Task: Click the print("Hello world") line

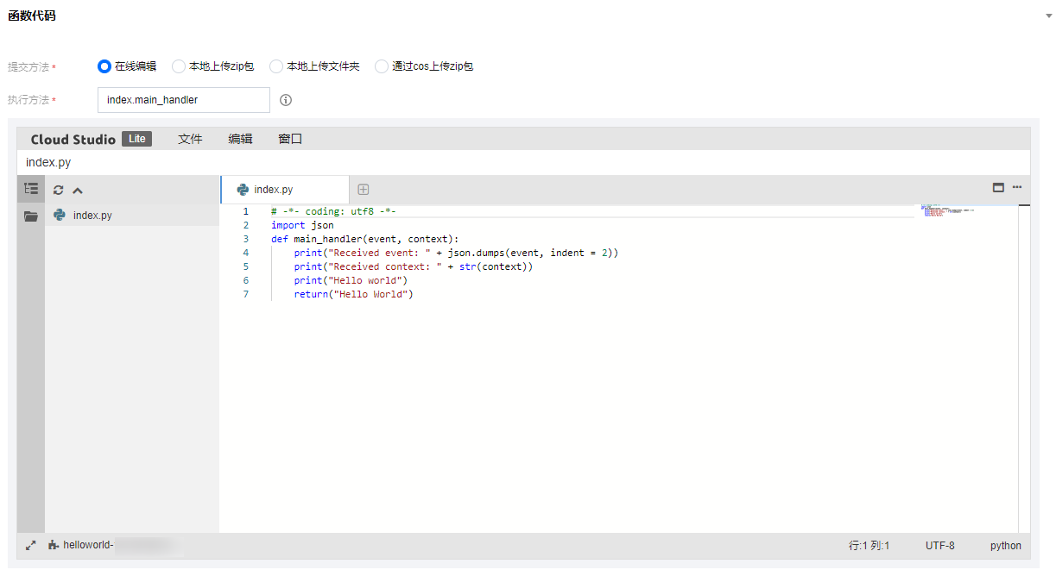Action: pyautogui.click(x=351, y=280)
